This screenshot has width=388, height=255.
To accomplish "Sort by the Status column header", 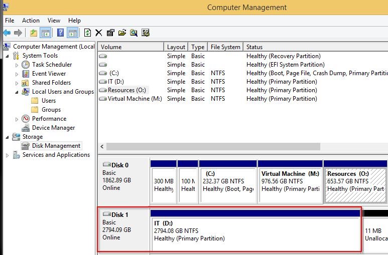I will click(316, 47).
